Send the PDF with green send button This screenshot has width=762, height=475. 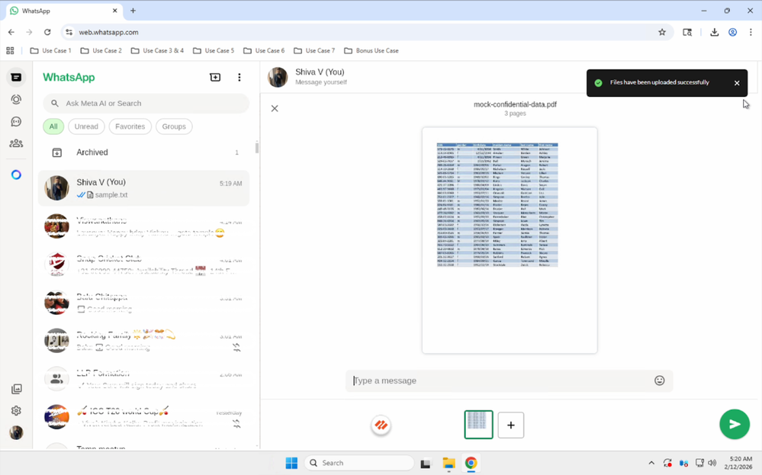[734, 425]
